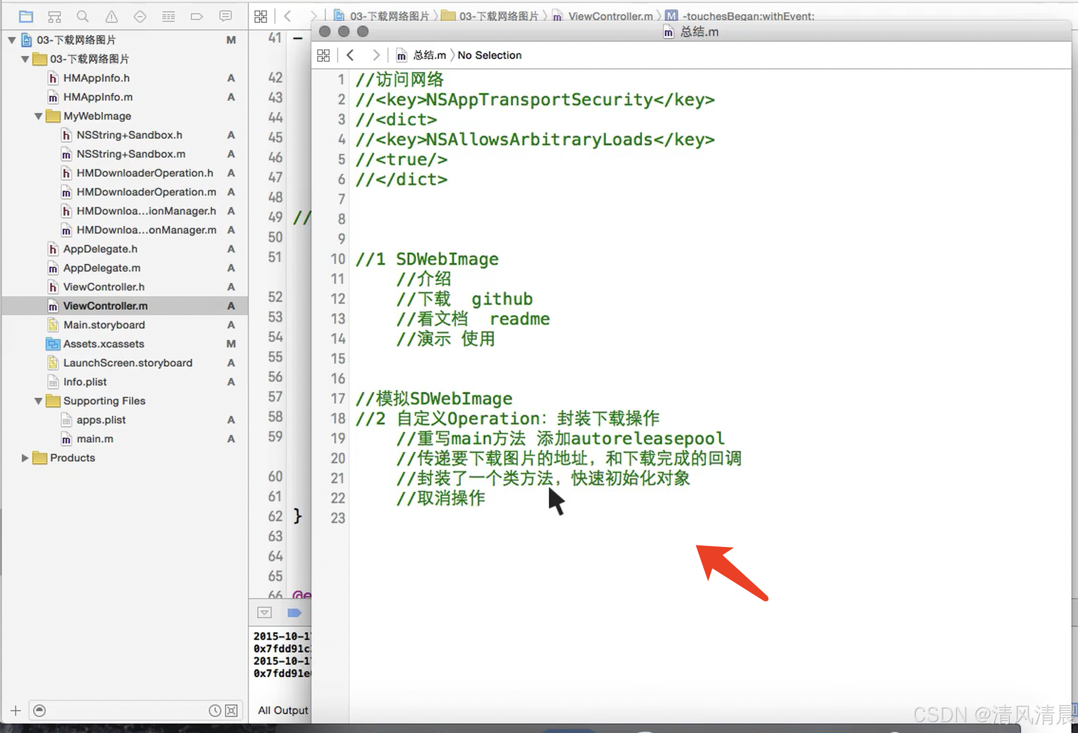1078x733 pixels.
Task: Select HMDownloaderOperation.m file
Action: point(146,192)
